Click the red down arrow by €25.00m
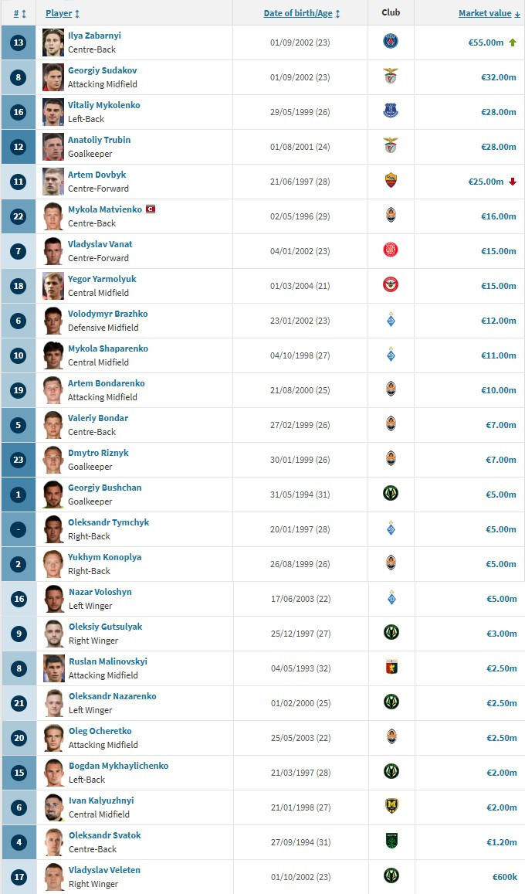The width and height of the screenshot is (525, 894). (512, 182)
